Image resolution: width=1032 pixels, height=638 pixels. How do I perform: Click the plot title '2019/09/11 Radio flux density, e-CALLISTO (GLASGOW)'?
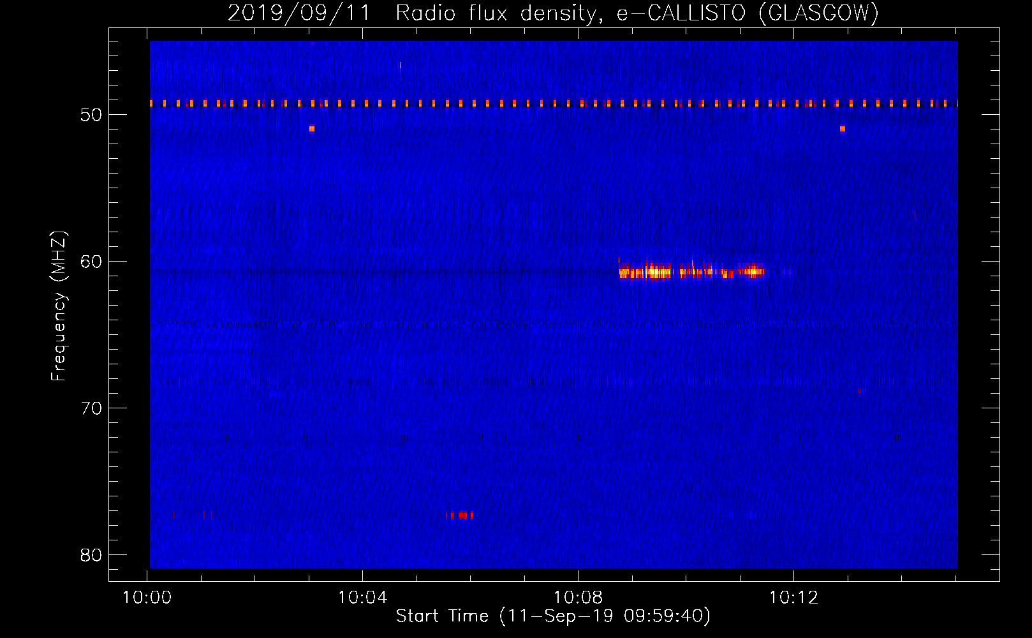[553, 13]
